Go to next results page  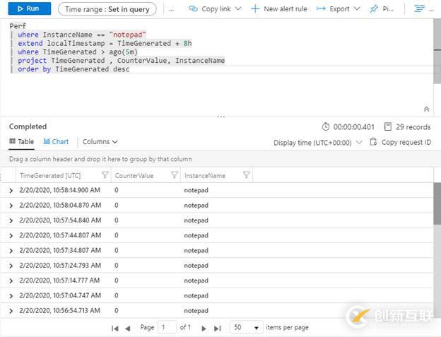click(x=204, y=328)
